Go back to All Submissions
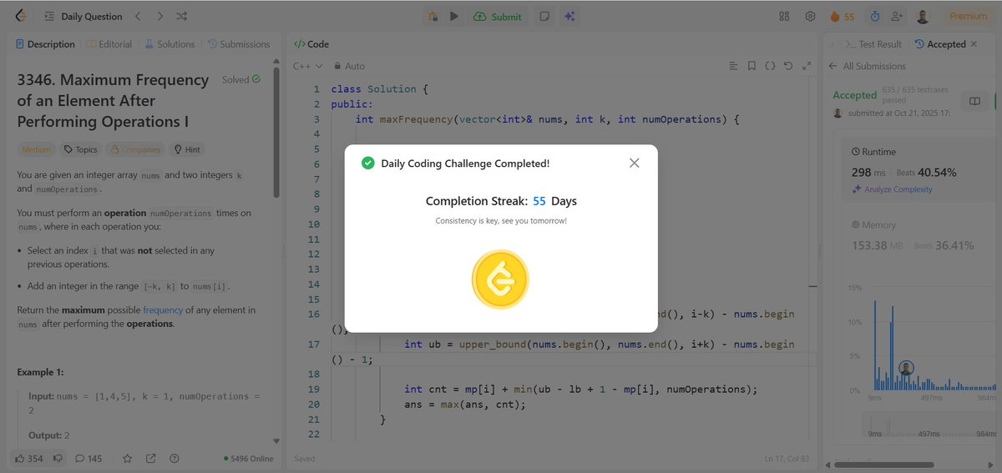 (x=867, y=66)
